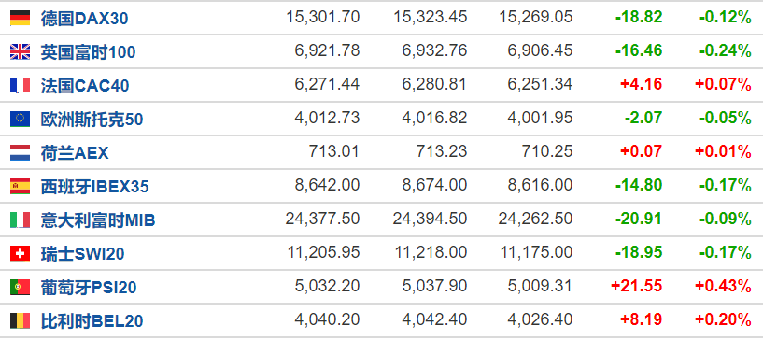Image resolution: width=763 pixels, height=340 pixels.
Task: Open the 瑞士SWI20 index link
Action: coord(83,254)
